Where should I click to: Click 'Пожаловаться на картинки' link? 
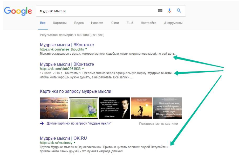tap(159, 124)
